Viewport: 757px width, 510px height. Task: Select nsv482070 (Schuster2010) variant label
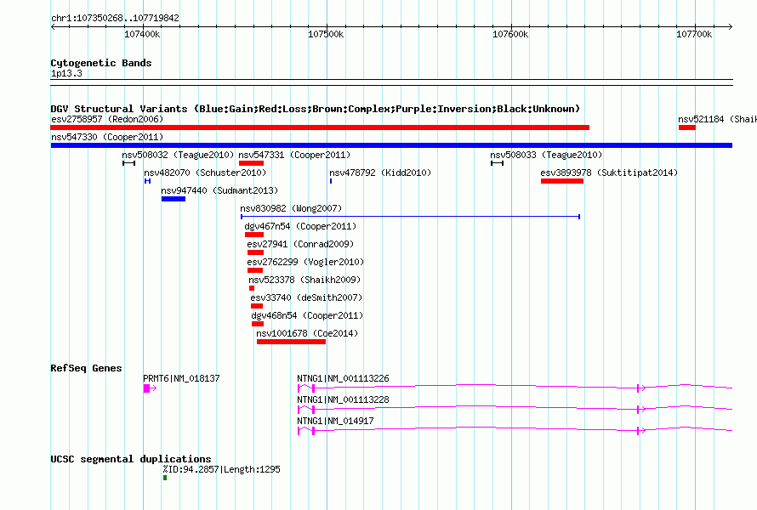(205, 173)
